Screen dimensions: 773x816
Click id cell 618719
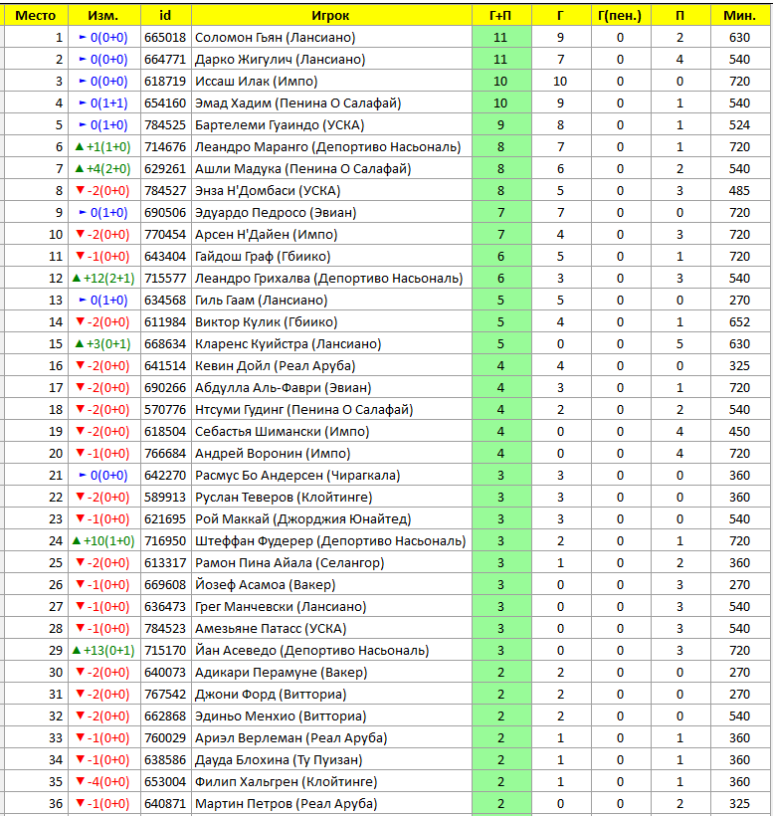click(x=165, y=82)
